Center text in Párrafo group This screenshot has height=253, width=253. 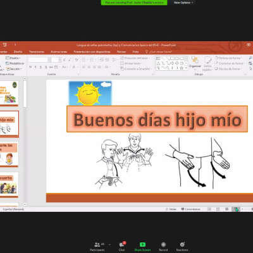click(x=89, y=67)
